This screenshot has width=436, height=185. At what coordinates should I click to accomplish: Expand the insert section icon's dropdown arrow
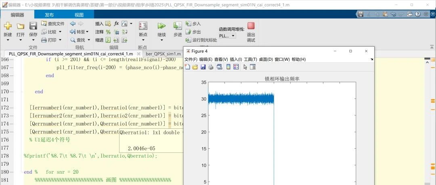(131, 24)
